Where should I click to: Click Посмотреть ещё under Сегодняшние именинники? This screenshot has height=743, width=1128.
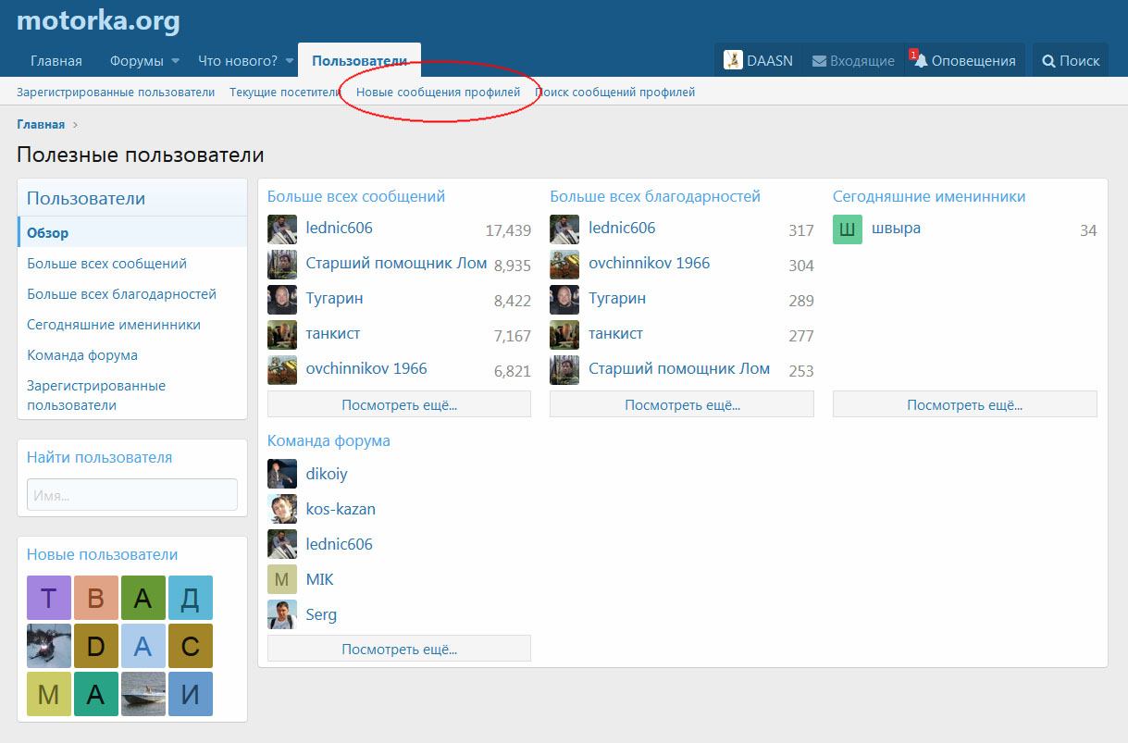964,404
